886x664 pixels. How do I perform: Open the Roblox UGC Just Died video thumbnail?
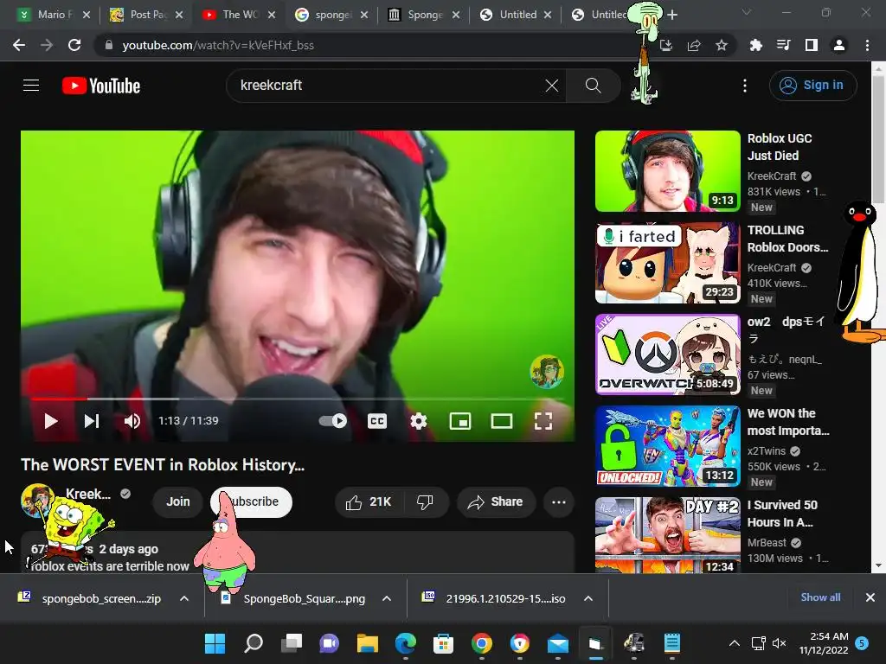point(667,171)
